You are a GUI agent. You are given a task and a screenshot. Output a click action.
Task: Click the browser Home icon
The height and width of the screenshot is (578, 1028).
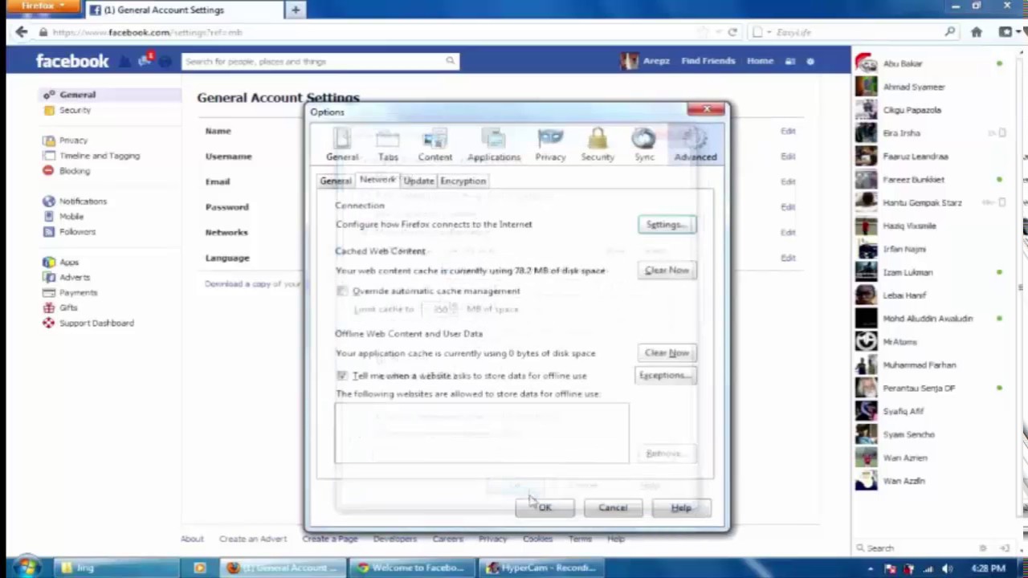click(977, 32)
